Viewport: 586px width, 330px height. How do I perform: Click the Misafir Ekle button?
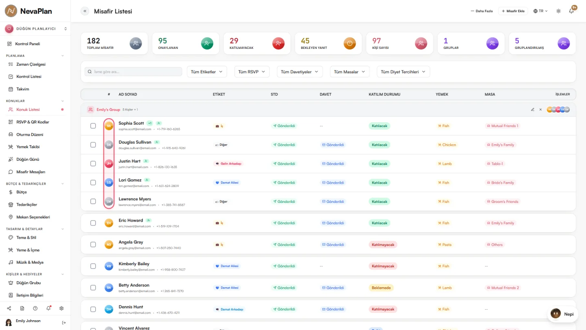[514, 11]
